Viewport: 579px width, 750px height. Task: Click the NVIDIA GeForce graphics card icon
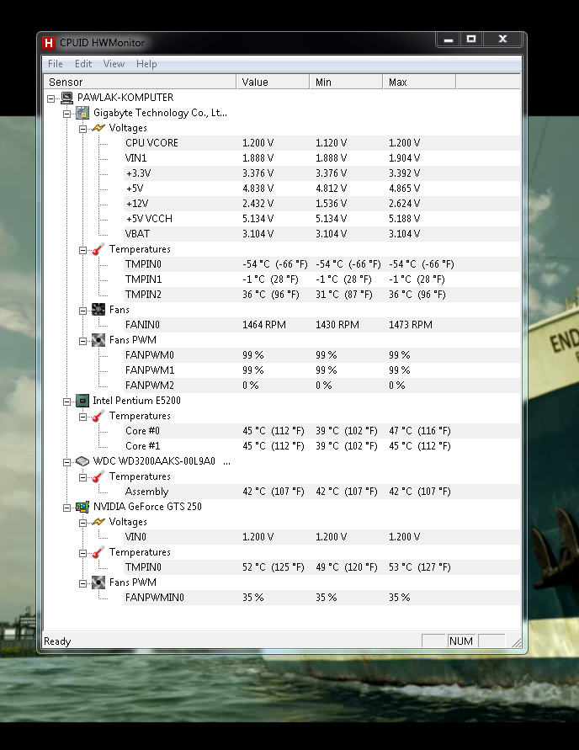pos(82,507)
